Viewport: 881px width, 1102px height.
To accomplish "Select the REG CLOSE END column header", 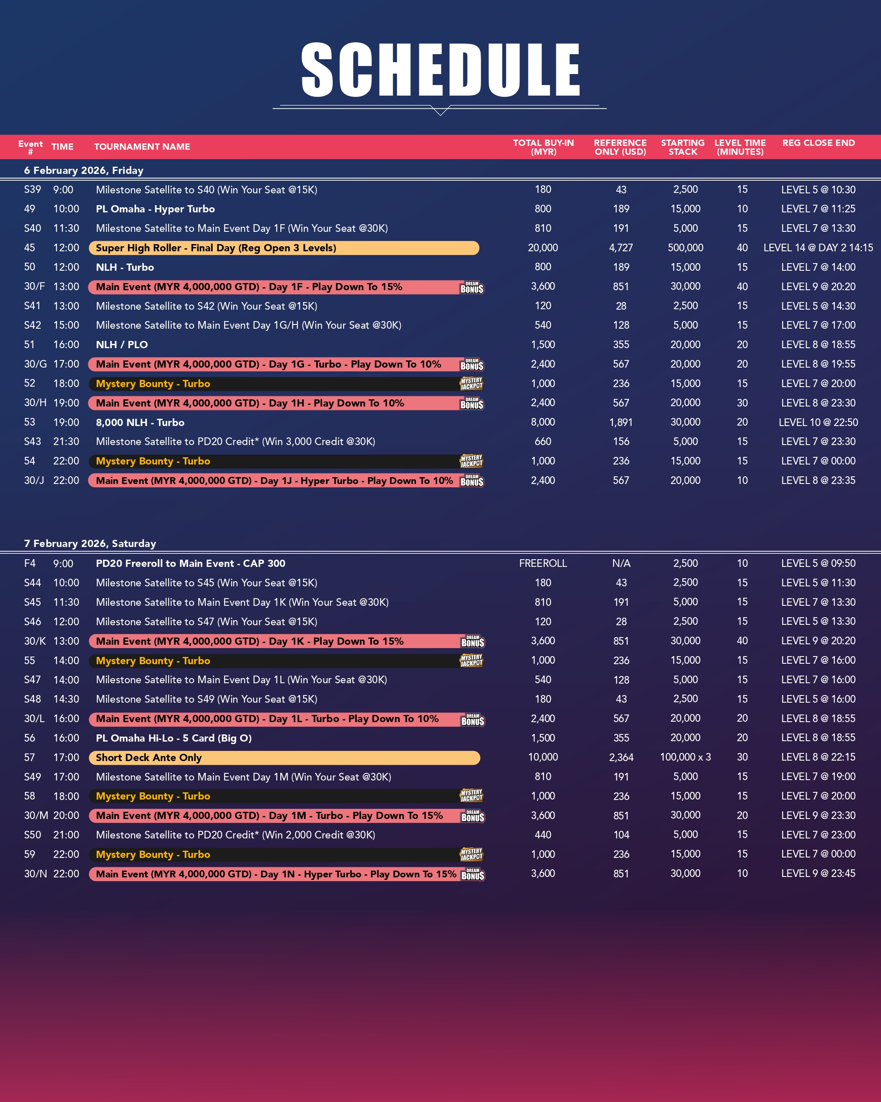I will click(818, 143).
